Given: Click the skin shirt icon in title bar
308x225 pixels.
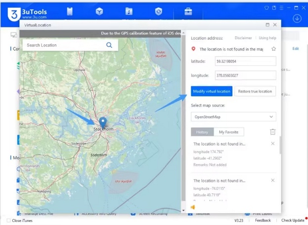Looking at the screenshot, I should tap(266, 8).
